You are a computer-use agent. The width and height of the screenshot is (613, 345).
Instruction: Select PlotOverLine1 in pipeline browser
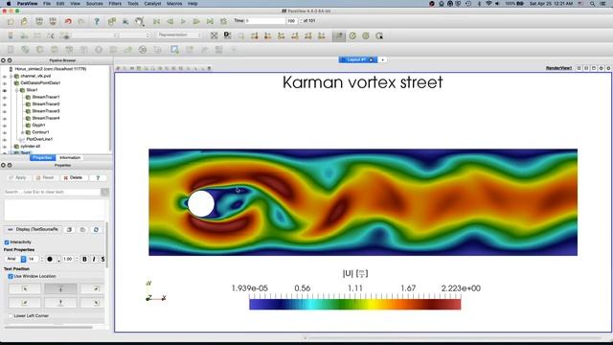(39, 139)
